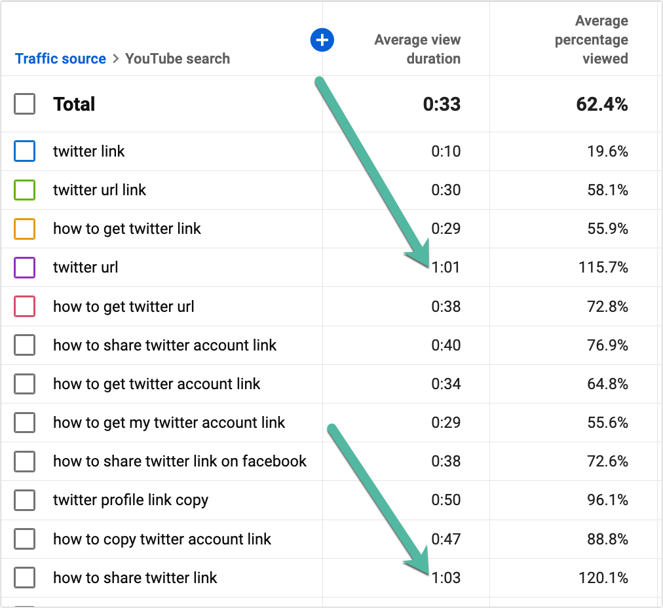
Task: Tick the 'how to share twitter link' checkbox
Action: (24, 578)
